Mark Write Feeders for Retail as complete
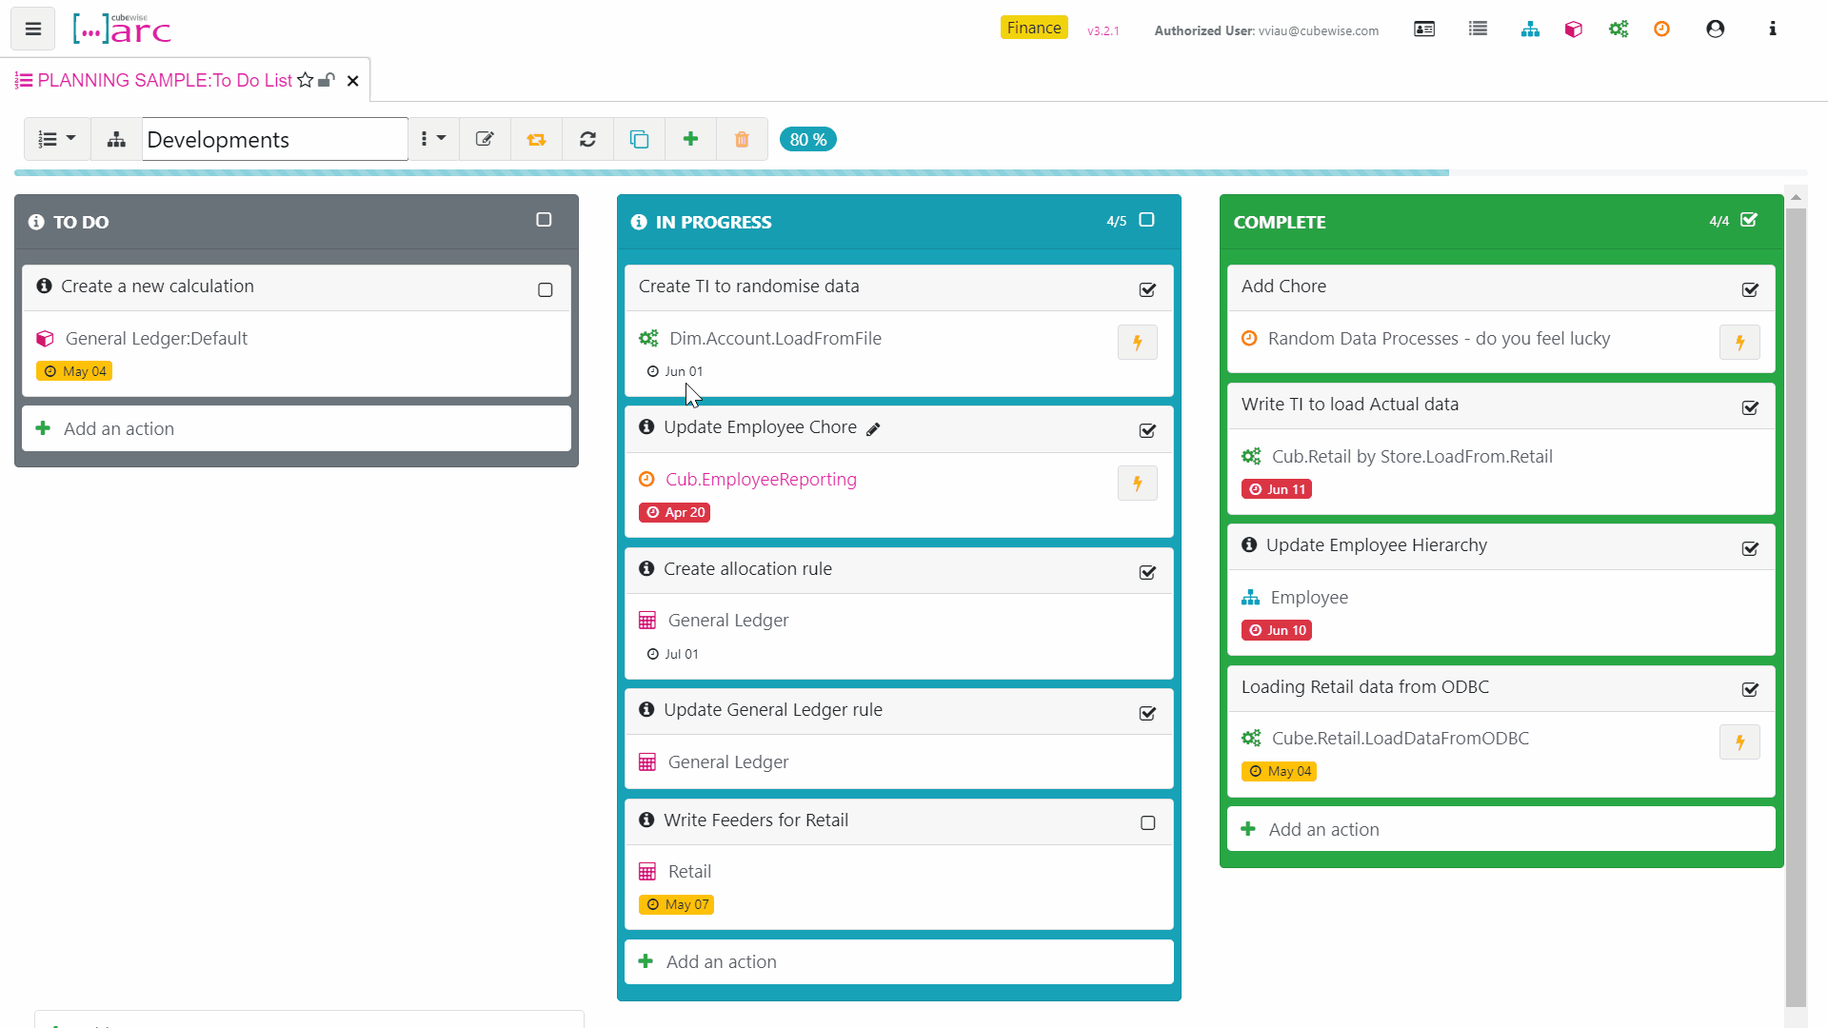 (x=1147, y=822)
